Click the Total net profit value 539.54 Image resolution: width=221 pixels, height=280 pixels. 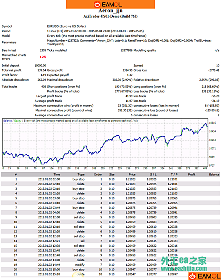click(41, 70)
